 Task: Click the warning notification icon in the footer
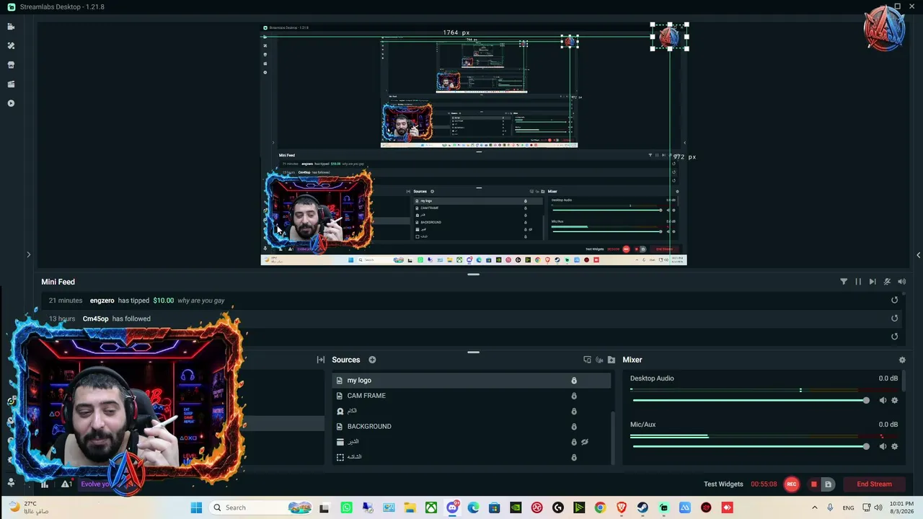(65, 484)
